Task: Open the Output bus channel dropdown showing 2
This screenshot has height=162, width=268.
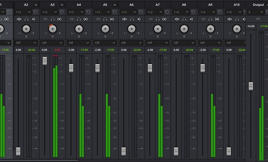Action: (x=255, y=12)
